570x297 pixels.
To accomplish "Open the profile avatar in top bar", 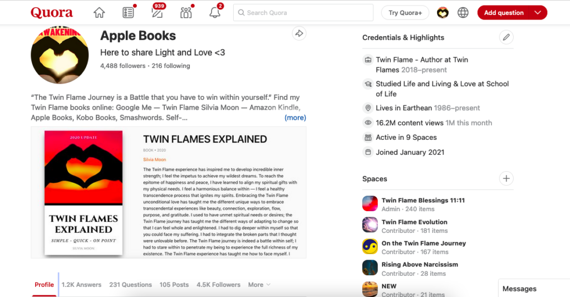I will pos(443,13).
